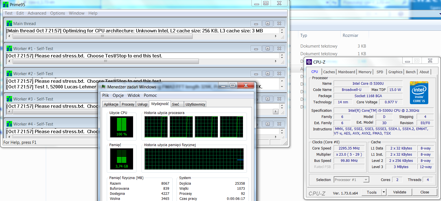Open the Bench tab in CPU-Z
Viewport: 441px width, 201px height.
pos(411,72)
